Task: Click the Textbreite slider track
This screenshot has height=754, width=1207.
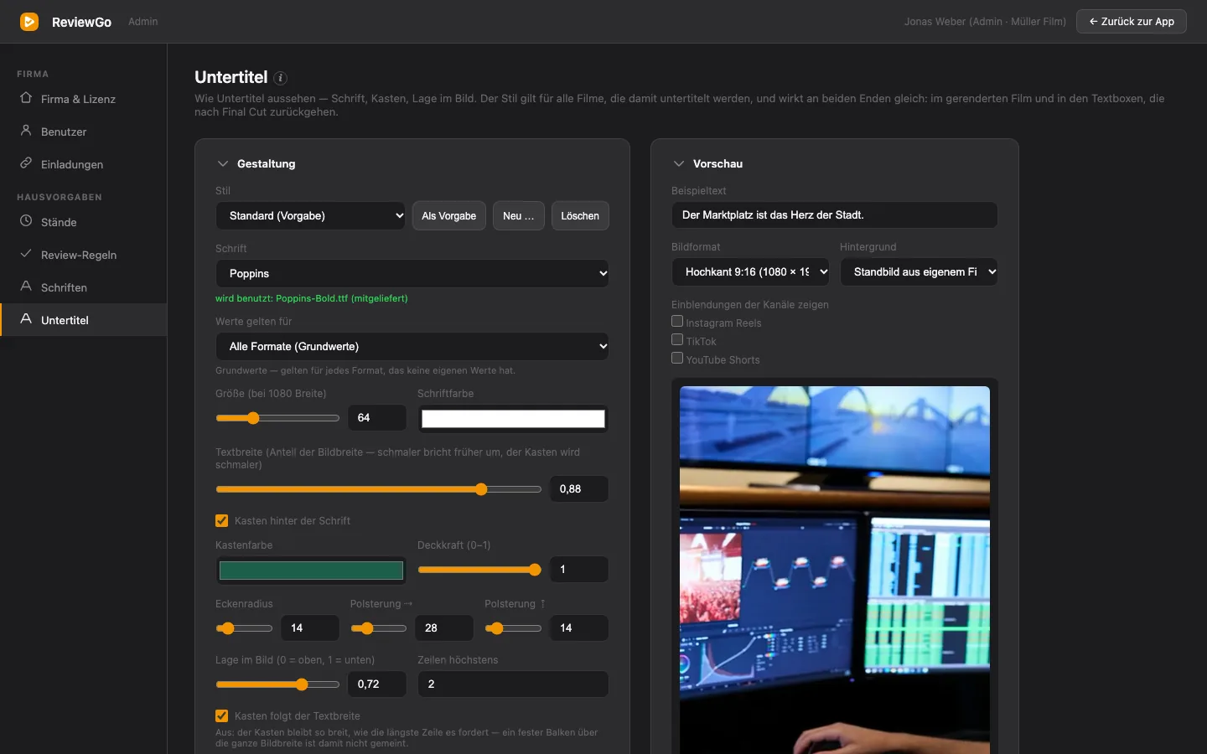Action: click(x=379, y=489)
